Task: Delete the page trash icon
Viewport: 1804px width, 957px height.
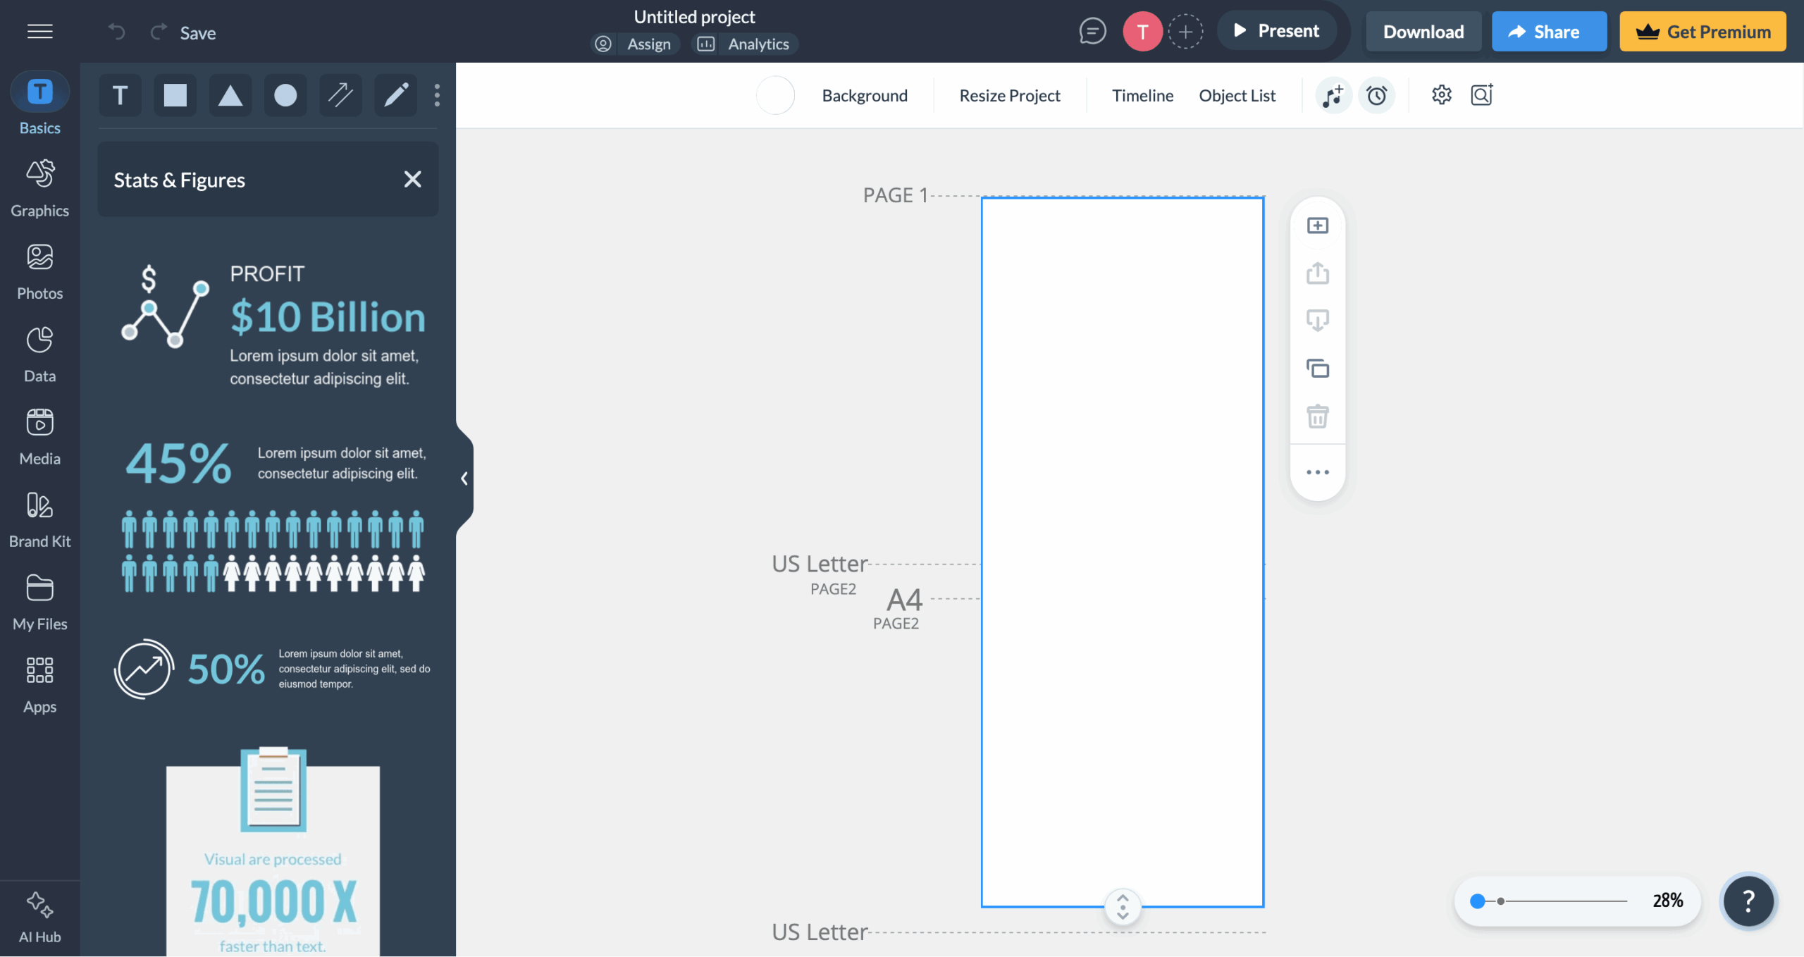Action: 1317,416
